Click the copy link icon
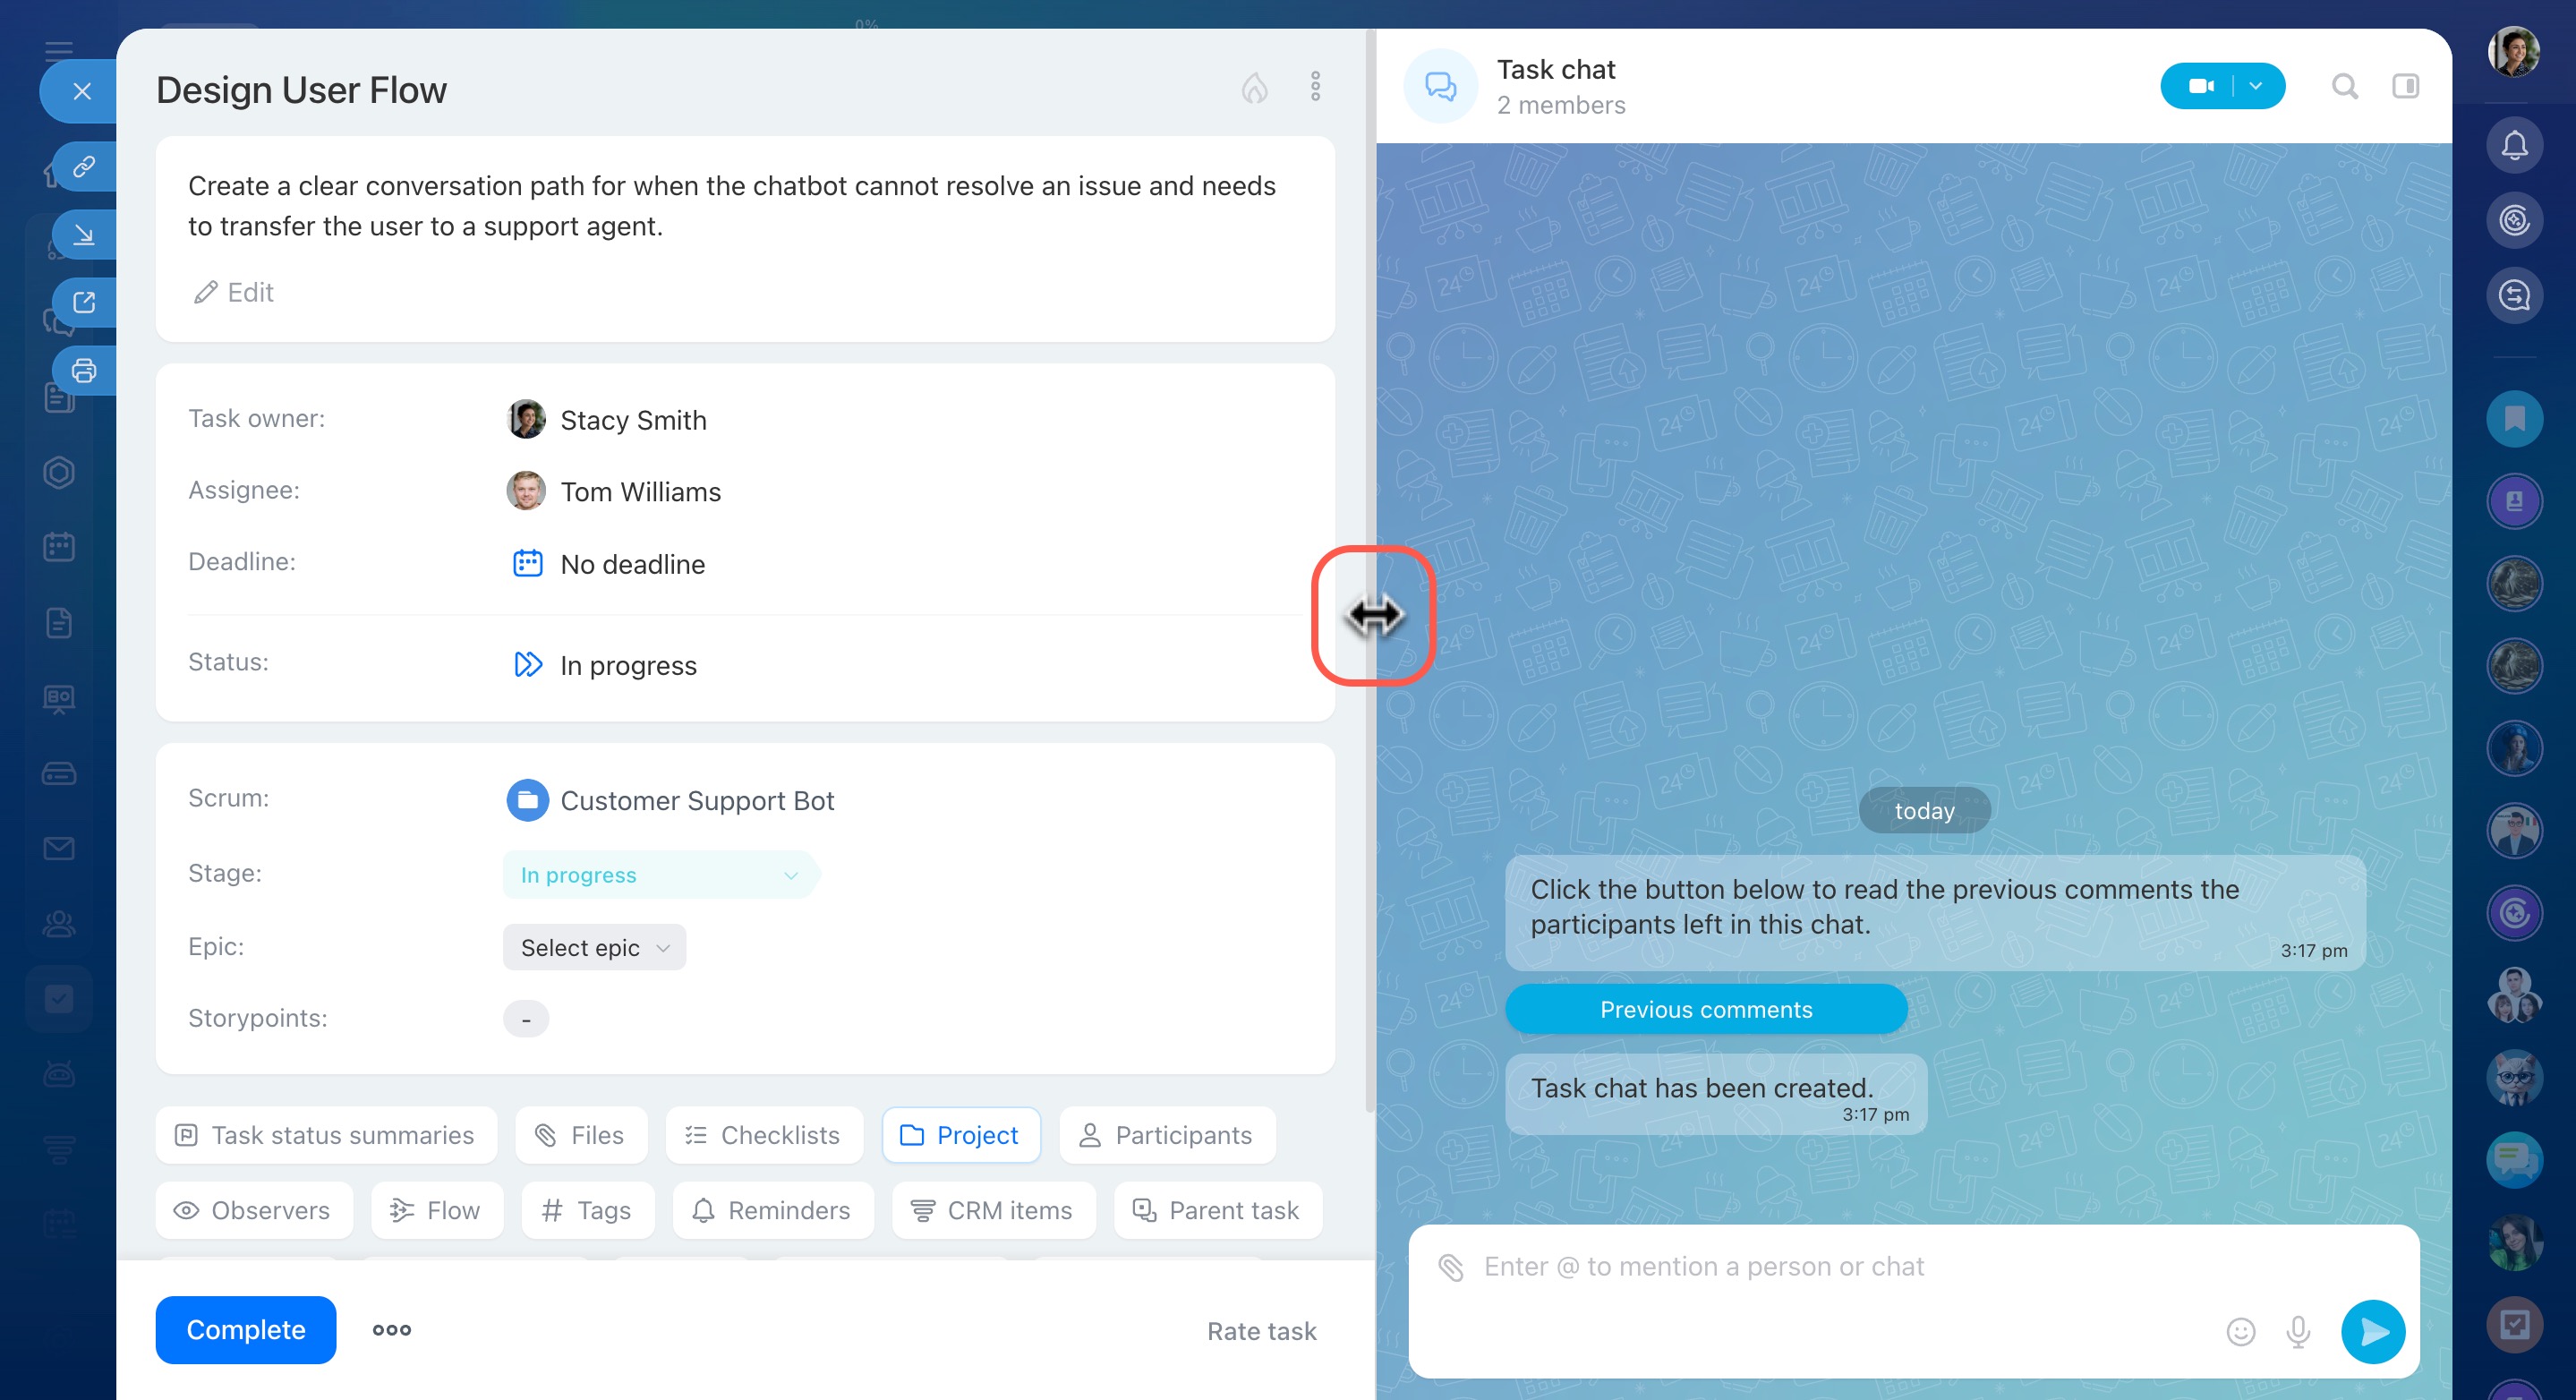 [x=84, y=166]
